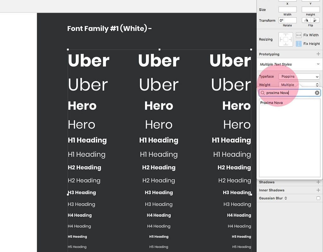The height and width of the screenshot is (252, 323).
Task: Click the Rotate degrees field
Action: click(288, 21)
